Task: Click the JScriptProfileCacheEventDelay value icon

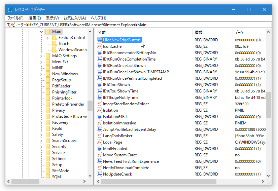Action: pos(100,129)
